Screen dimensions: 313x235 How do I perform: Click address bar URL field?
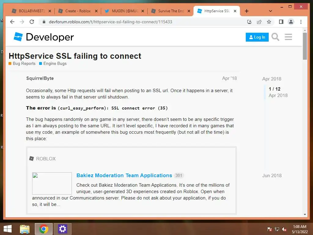pos(110,22)
